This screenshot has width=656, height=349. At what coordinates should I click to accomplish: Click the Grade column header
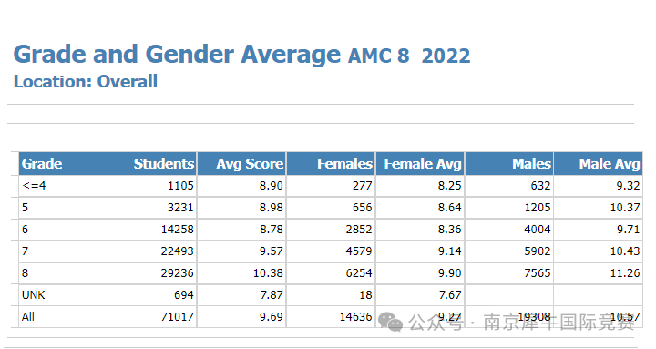63,164
